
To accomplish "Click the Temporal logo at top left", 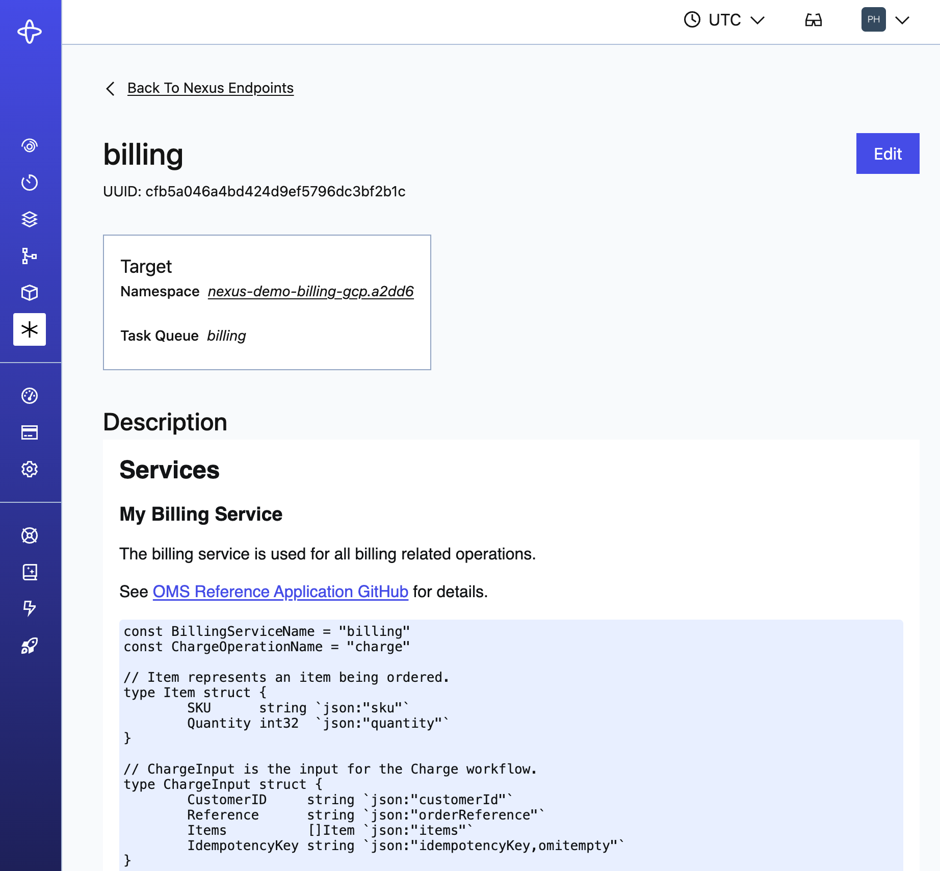I will click(x=30, y=32).
